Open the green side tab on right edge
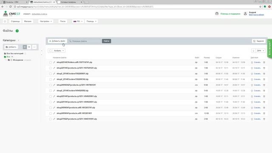The image size is (272, 153). (269, 48)
